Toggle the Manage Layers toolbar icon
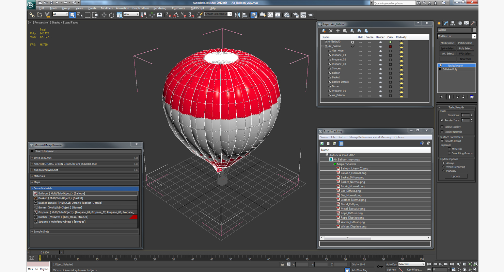This screenshot has height=272, width=504. [254, 15]
